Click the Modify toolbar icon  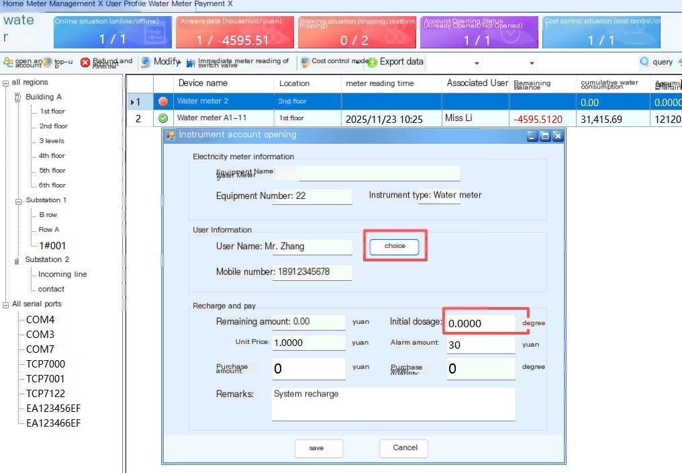point(146,62)
